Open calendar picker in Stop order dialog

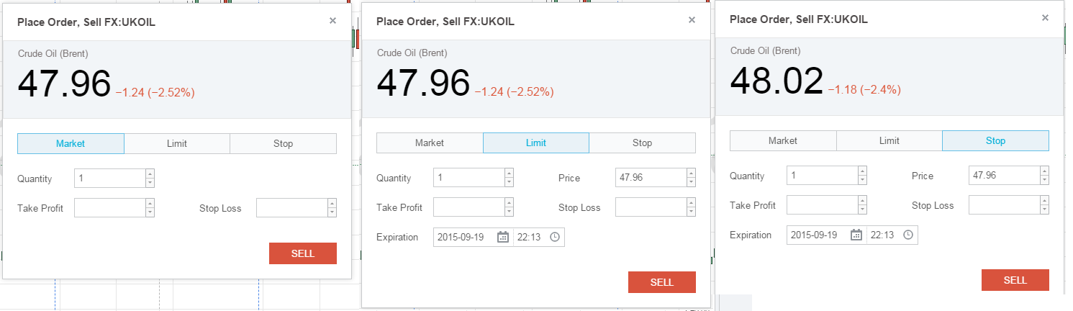856,235
